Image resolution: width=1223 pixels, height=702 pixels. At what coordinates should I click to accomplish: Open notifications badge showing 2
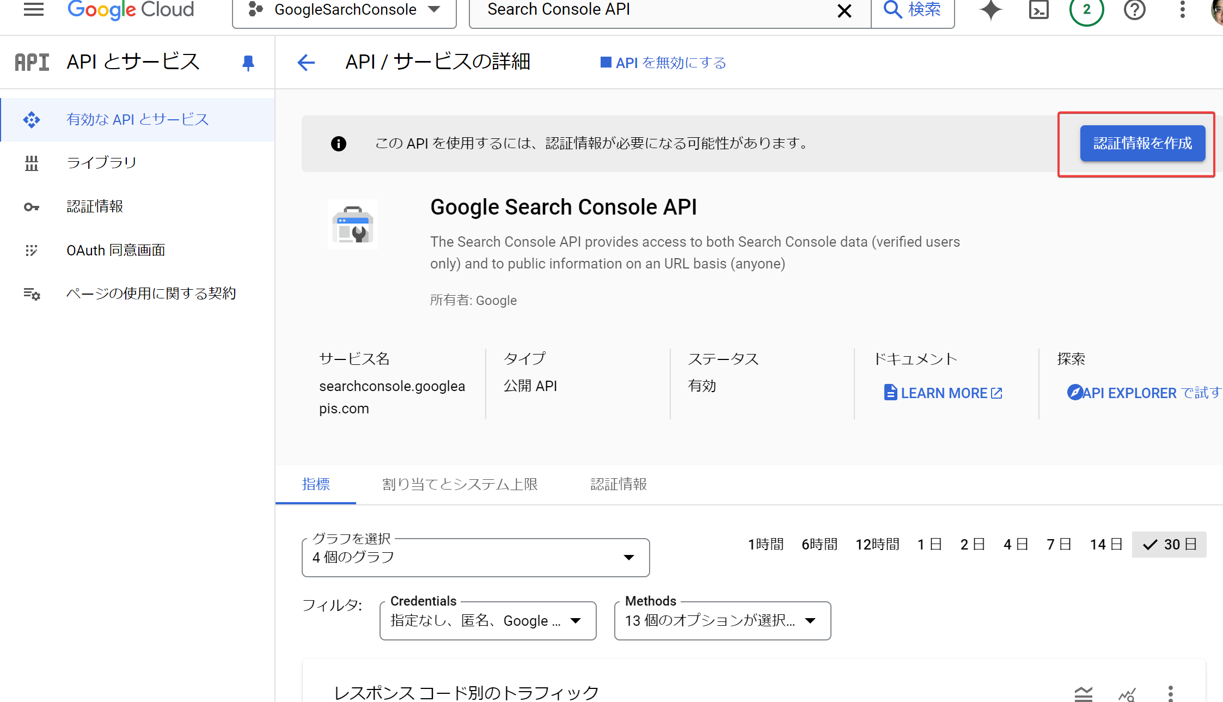pyautogui.click(x=1086, y=10)
